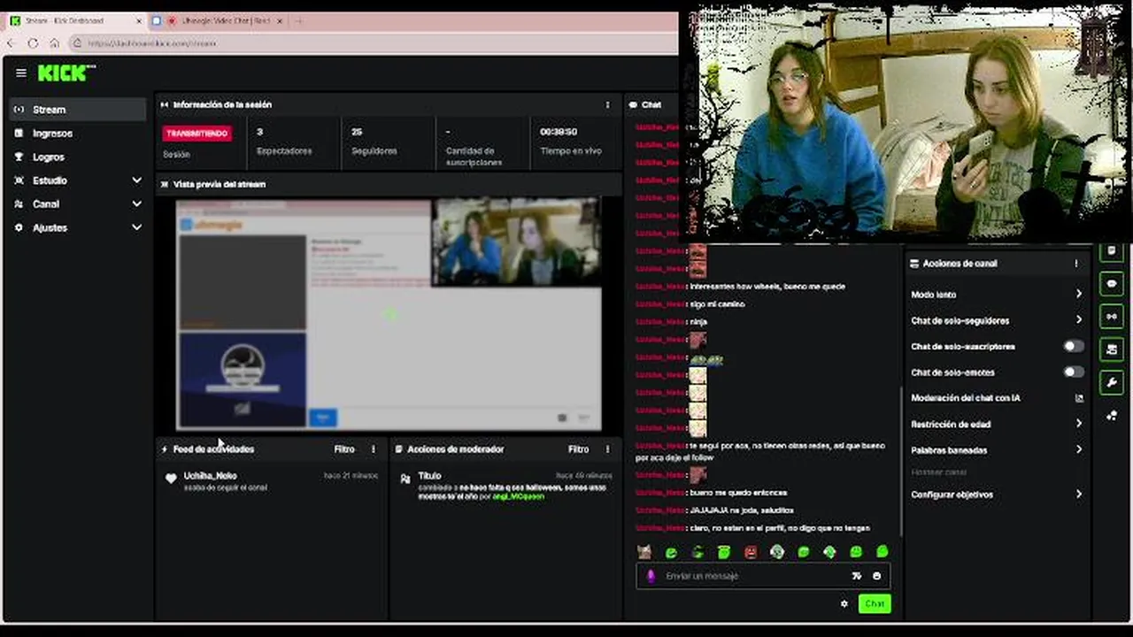Open Modo lento options
Screen dimensions: 1133x637
(997, 295)
